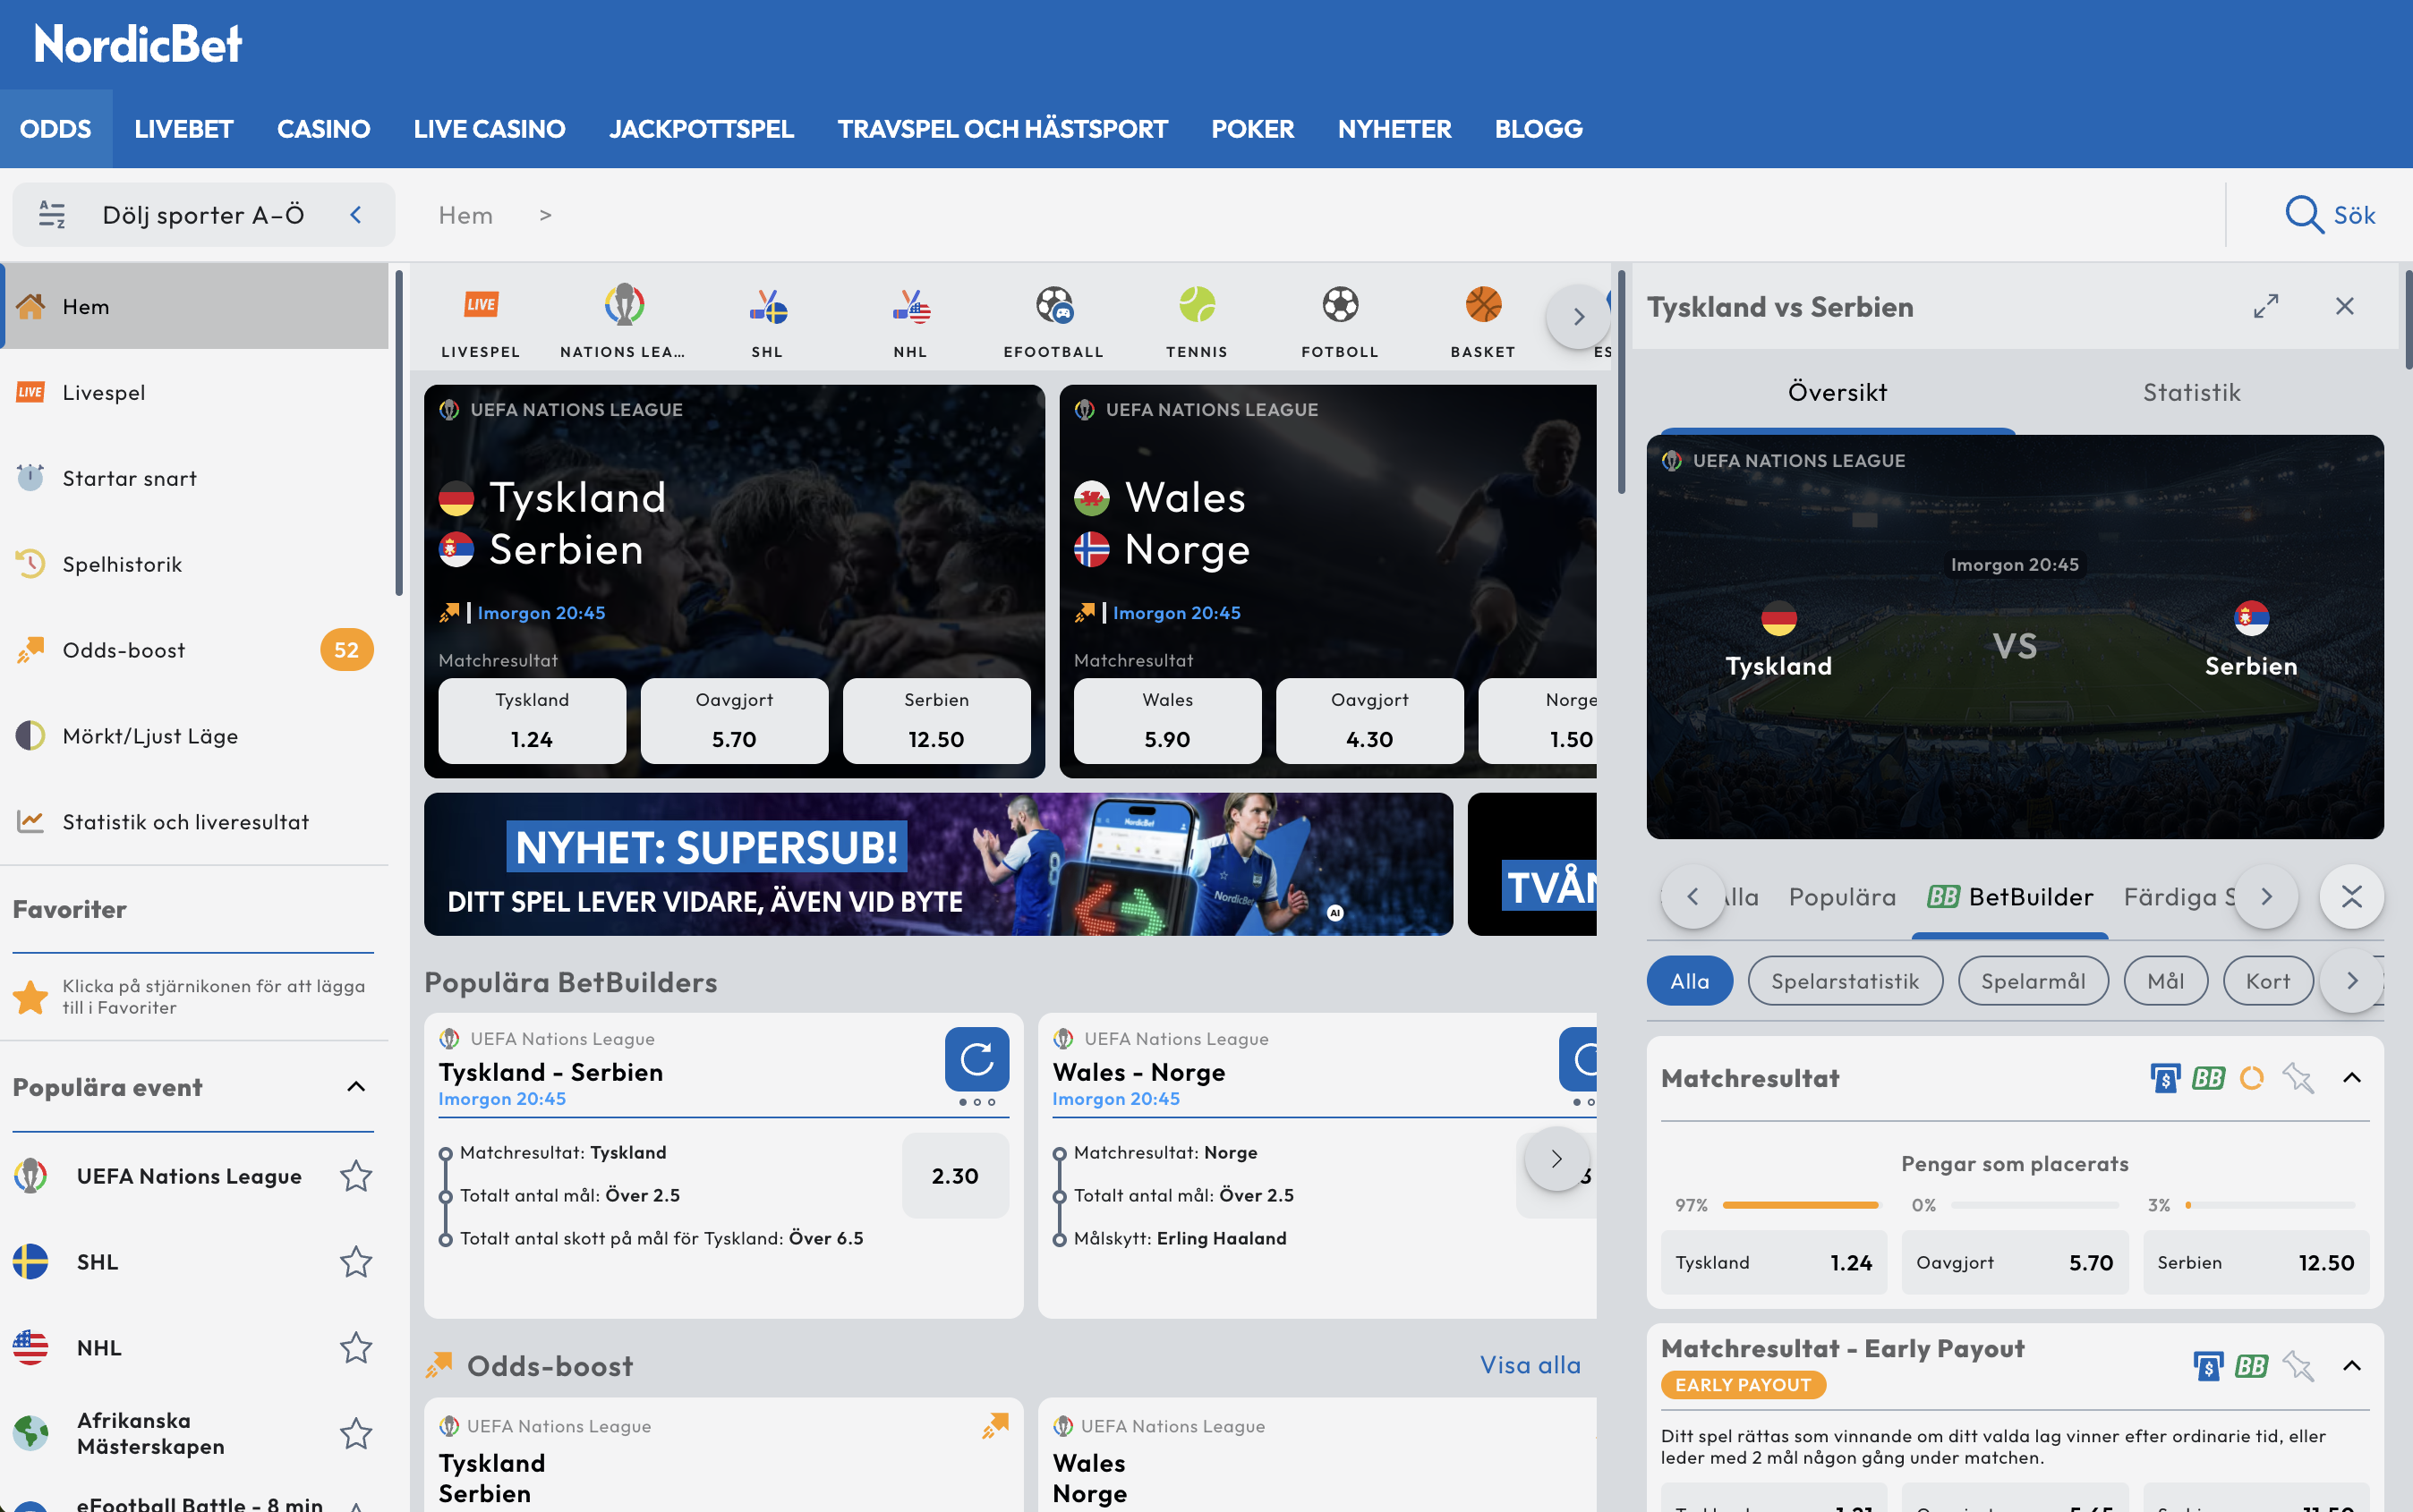
Task: Click Visa alla next to Odds-boost
Action: pyautogui.click(x=1530, y=1365)
